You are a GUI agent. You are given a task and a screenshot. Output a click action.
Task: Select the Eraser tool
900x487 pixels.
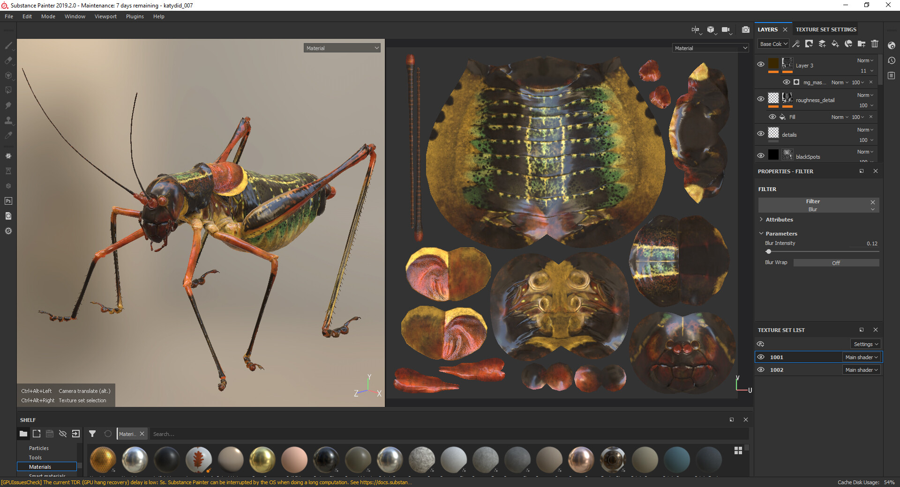click(8, 60)
